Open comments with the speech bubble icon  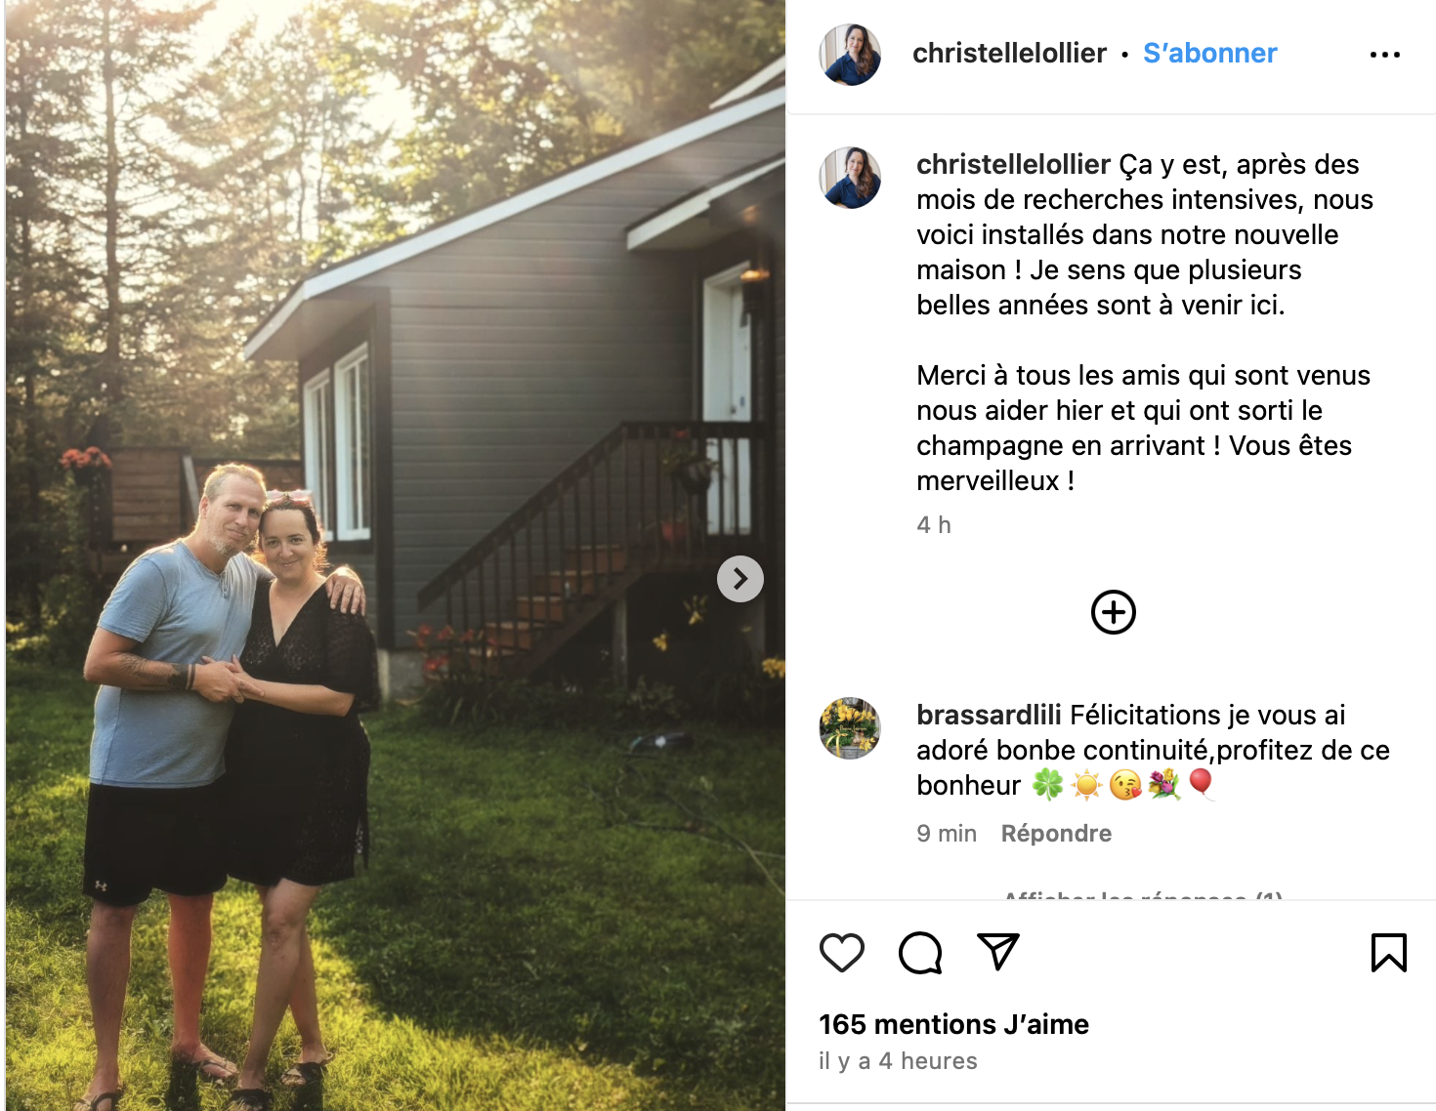(920, 953)
